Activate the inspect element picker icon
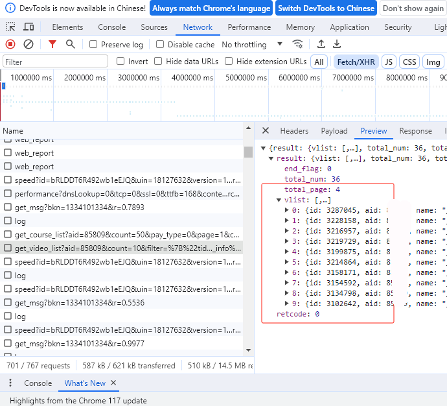This screenshot has width=447, height=406. coord(10,27)
